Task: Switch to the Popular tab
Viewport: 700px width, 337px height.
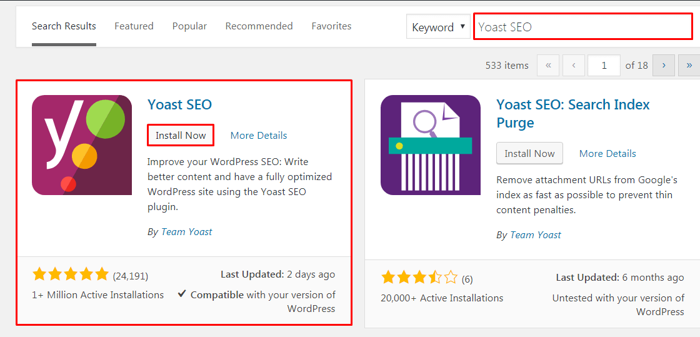Action: pos(190,26)
